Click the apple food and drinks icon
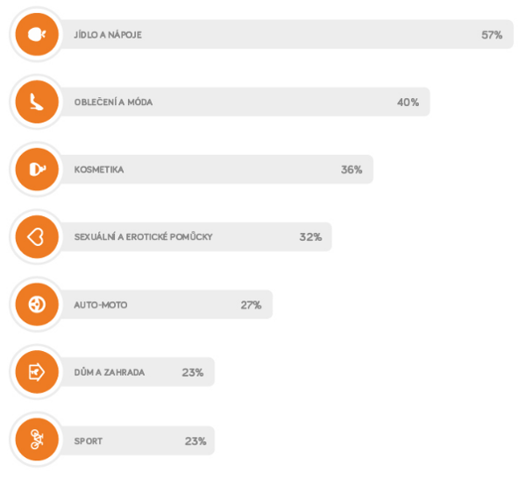The image size is (526, 478). pos(37,34)
